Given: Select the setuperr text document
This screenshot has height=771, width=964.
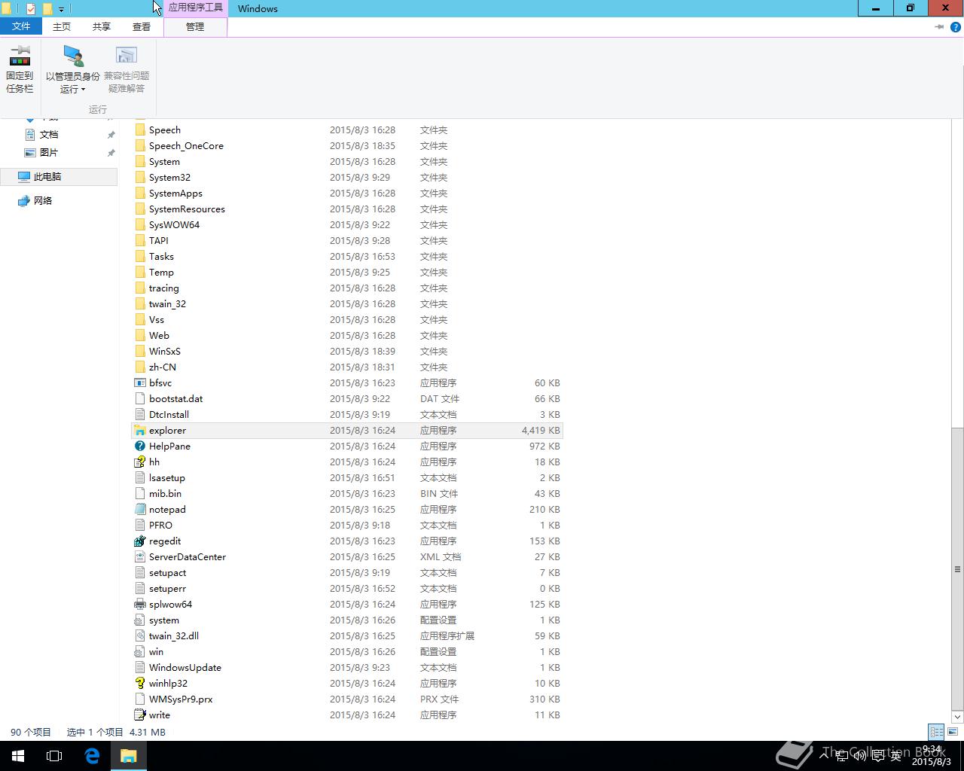Looking at the screenshot, I should click(x=346, y=588).
